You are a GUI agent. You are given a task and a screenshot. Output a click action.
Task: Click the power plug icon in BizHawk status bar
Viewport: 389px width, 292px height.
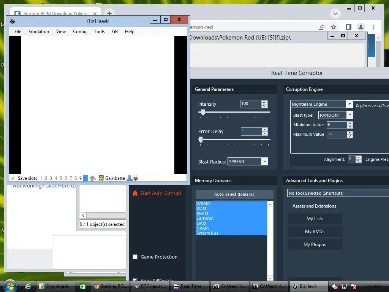(x=136, y=178)
